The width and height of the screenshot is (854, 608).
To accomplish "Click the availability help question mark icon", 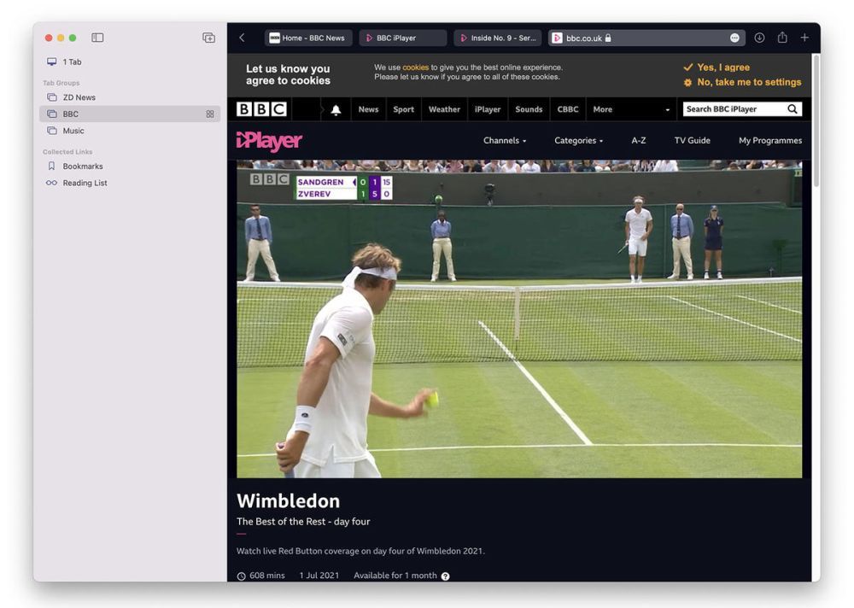I will click(446, 576).
